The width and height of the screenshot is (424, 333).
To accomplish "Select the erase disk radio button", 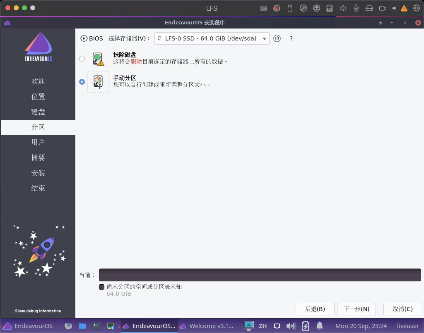I will pyautogui.click(x=82, y=59).
